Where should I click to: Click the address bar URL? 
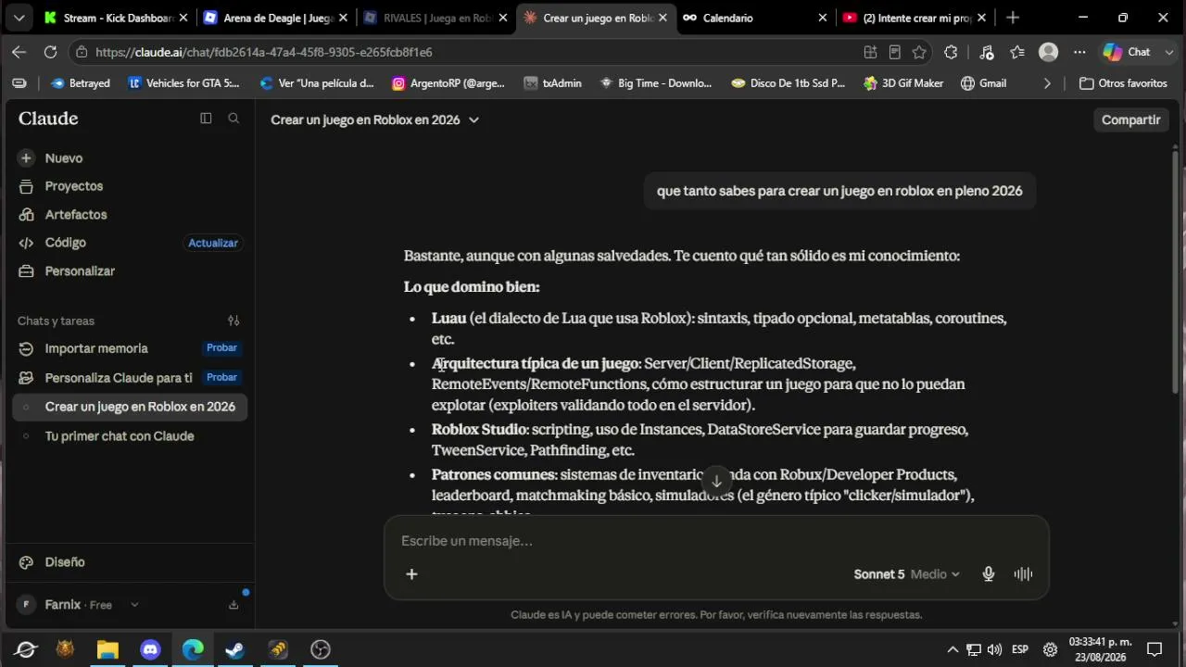264,52
